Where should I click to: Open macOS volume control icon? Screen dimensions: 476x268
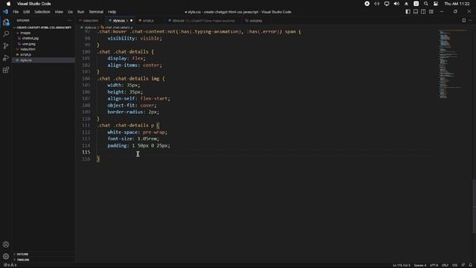tap(396, 4)
